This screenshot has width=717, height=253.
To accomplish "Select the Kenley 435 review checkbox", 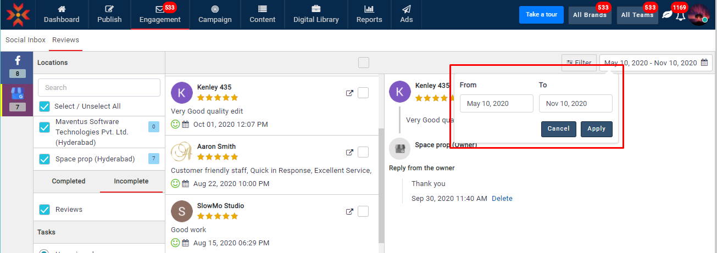I will click(x=363, y=93).
